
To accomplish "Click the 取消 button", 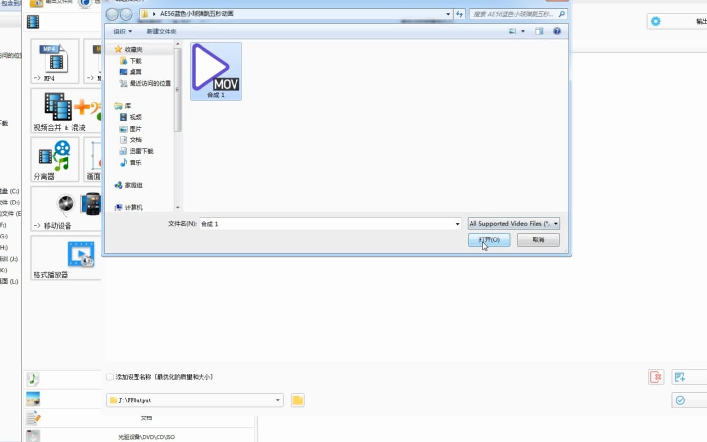I will 538,239.
